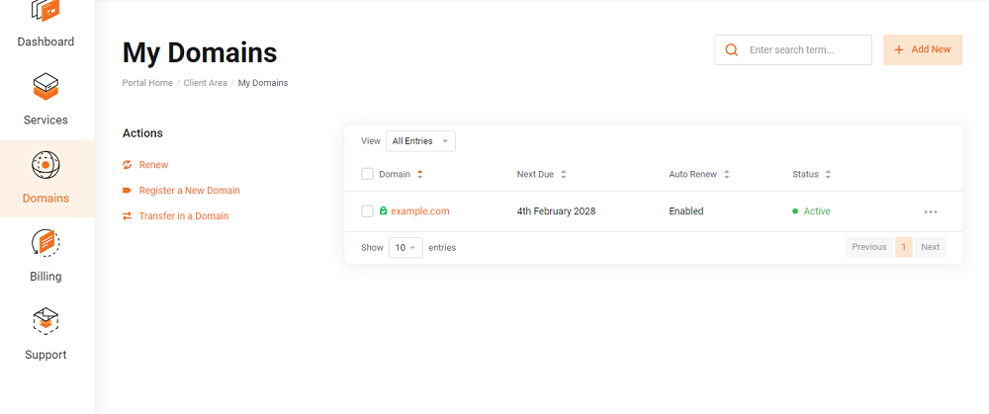Open the Dashboard sidebar icon
Screen dimensions: 989x414
[45, 12]
